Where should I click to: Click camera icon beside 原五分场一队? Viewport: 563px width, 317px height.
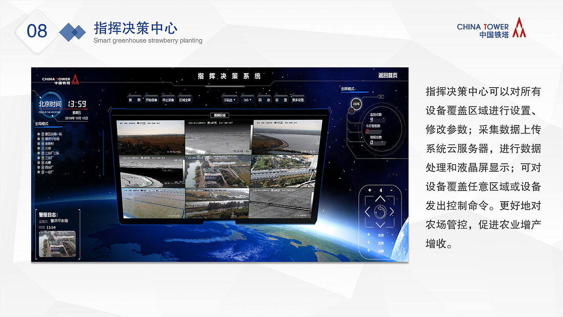click(43, 134)
